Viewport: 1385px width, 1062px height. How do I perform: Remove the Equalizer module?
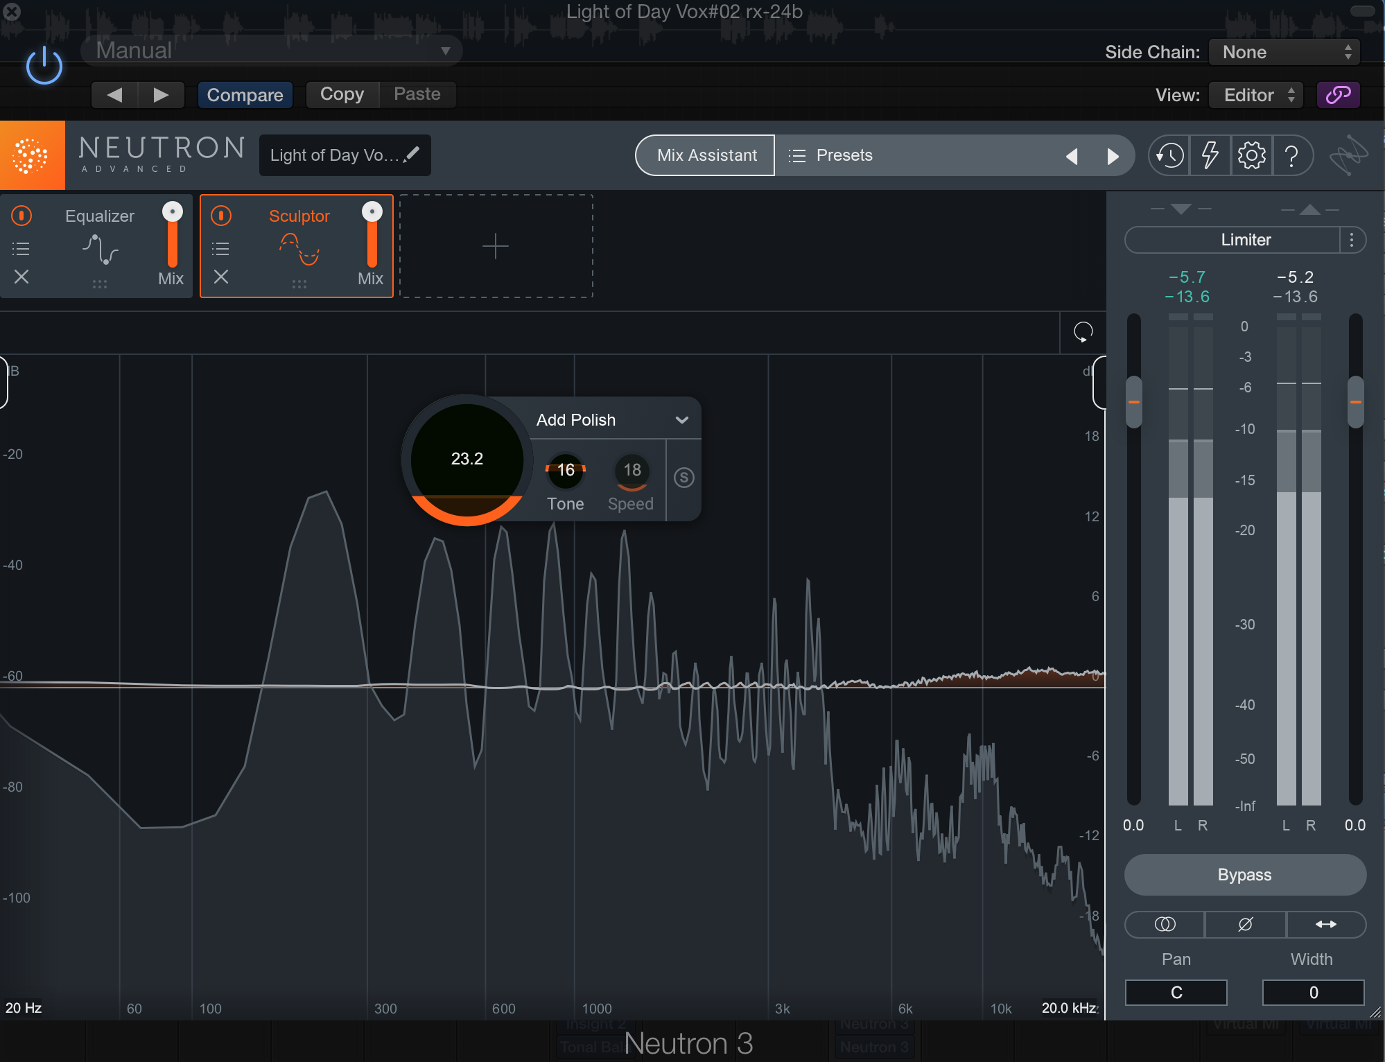21,277
